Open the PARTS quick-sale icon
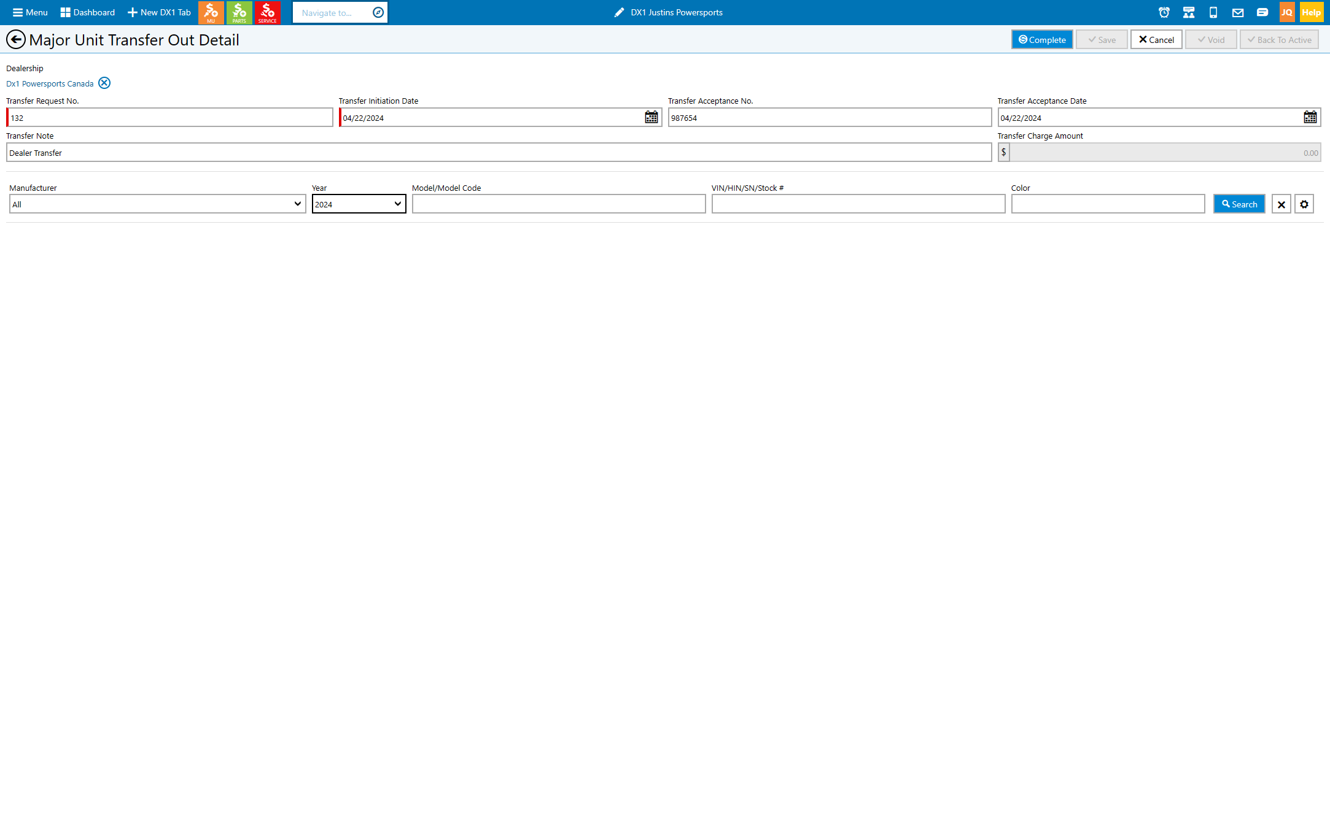 tap(239, 12)
